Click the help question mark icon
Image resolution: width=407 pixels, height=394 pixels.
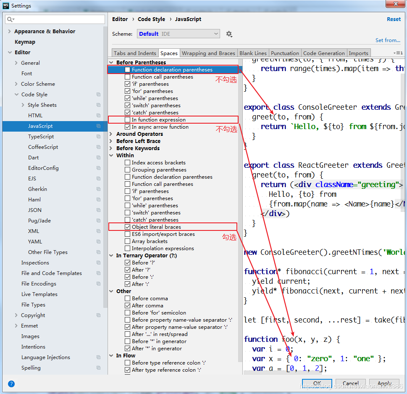pyautogui.click(x=11, y=384)
